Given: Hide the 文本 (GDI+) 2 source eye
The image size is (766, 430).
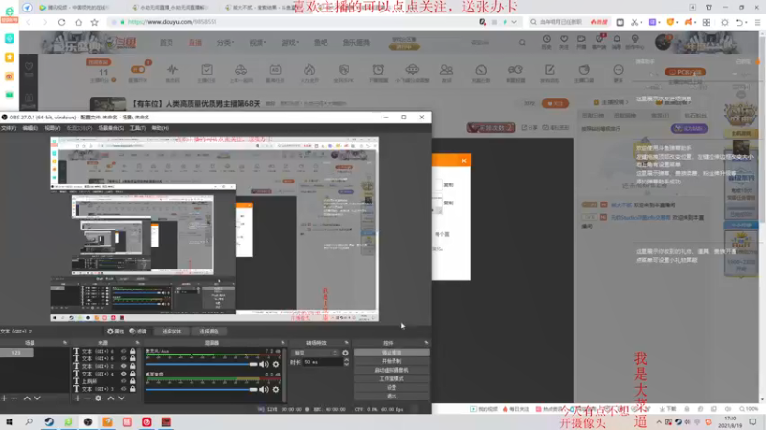Looking at the screenshot, I should point(124,366).
